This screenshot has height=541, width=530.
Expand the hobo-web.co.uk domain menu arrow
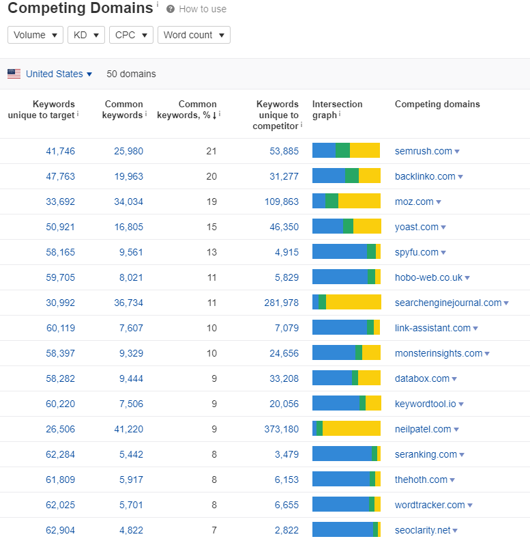(467, 278)
